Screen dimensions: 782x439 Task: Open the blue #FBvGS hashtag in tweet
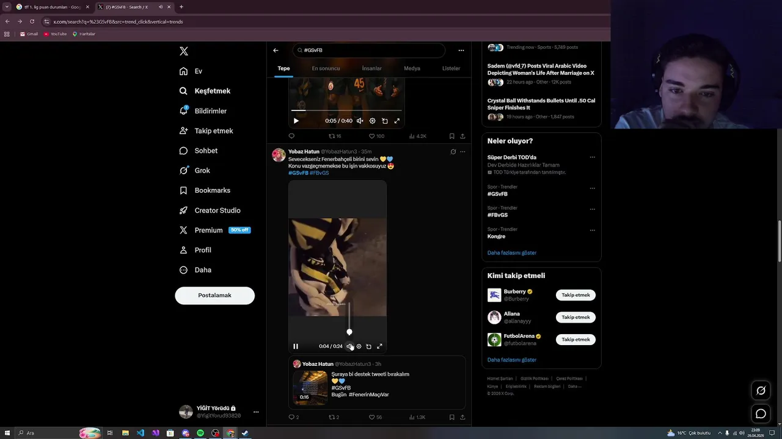point(319,173)
